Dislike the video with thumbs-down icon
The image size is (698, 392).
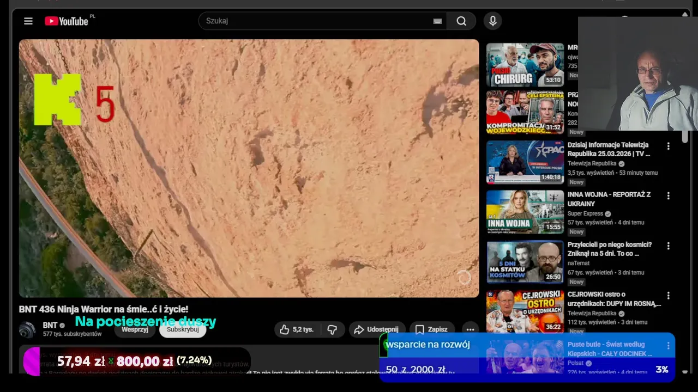[332, 329]
